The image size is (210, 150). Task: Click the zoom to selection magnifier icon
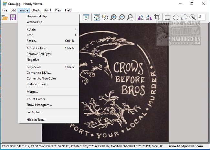click(x=130, y=17)
